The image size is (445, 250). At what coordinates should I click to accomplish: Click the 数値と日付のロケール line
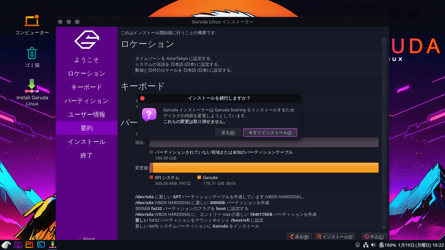click(x=184, y=70)
